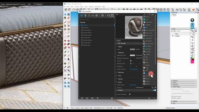The height and width of the screenshot is (112, 199).
Task: Toggle the Reflection IOR checkbox
Action: coord(131,63)
